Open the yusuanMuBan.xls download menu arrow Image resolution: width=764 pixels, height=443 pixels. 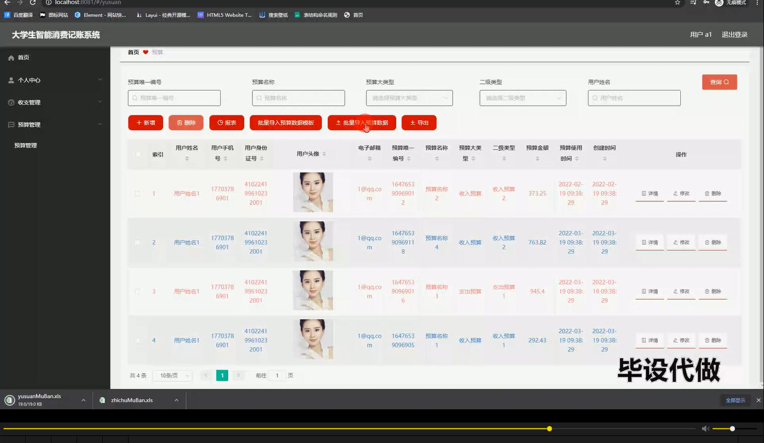(84, 400)
